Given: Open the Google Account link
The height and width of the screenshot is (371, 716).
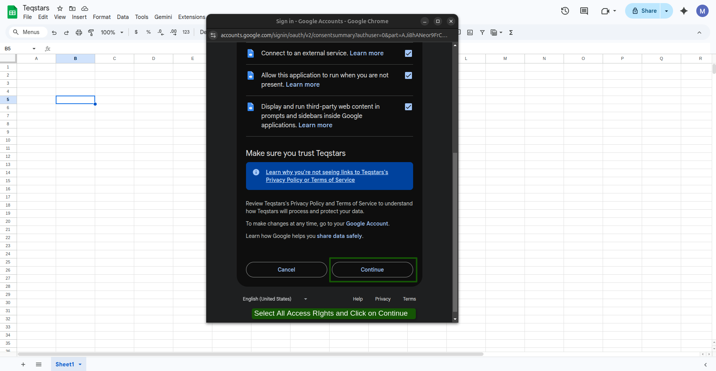Looking at the screenshot, I should pos(367,224).
